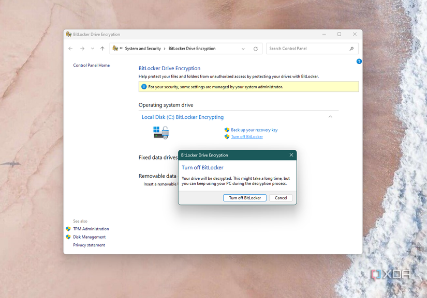Maximize the BitLocker Drive Encryption window

pos(340,34)
